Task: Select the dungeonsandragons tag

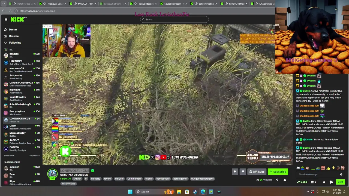Action: click(202, 179)
